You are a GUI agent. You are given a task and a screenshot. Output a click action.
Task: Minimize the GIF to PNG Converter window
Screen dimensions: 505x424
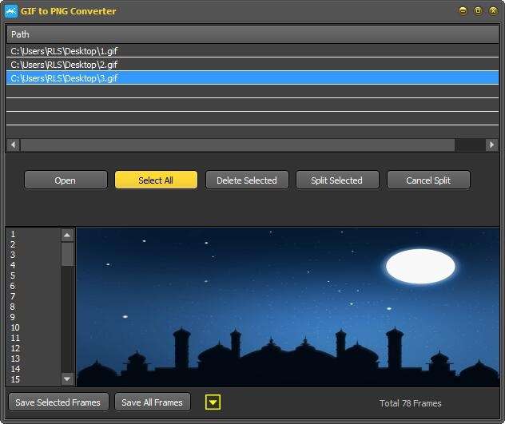463,11
